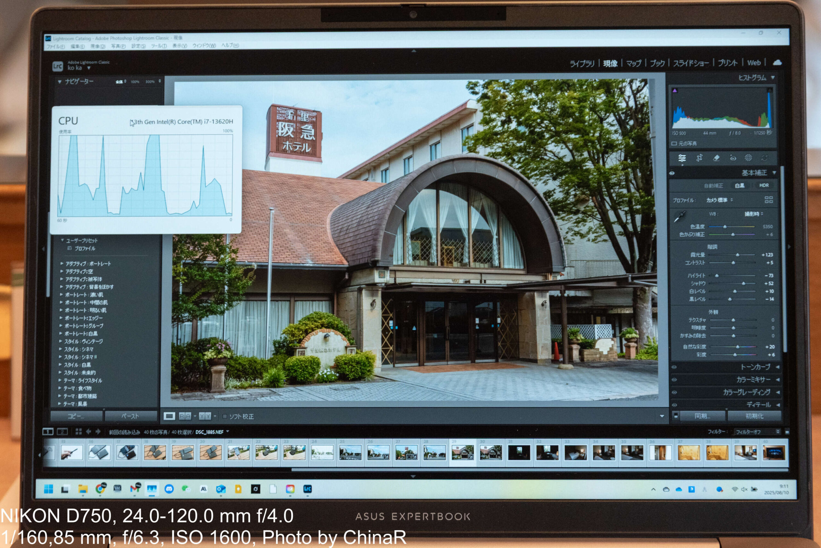Viewport: 821px width, 548px height.
Task: Select the Edit sliders tool icon
Action: click(682, 158)
